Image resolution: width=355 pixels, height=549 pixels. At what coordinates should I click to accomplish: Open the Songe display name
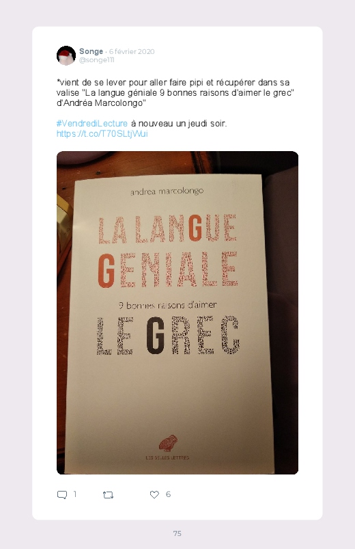tap(91, 51)
